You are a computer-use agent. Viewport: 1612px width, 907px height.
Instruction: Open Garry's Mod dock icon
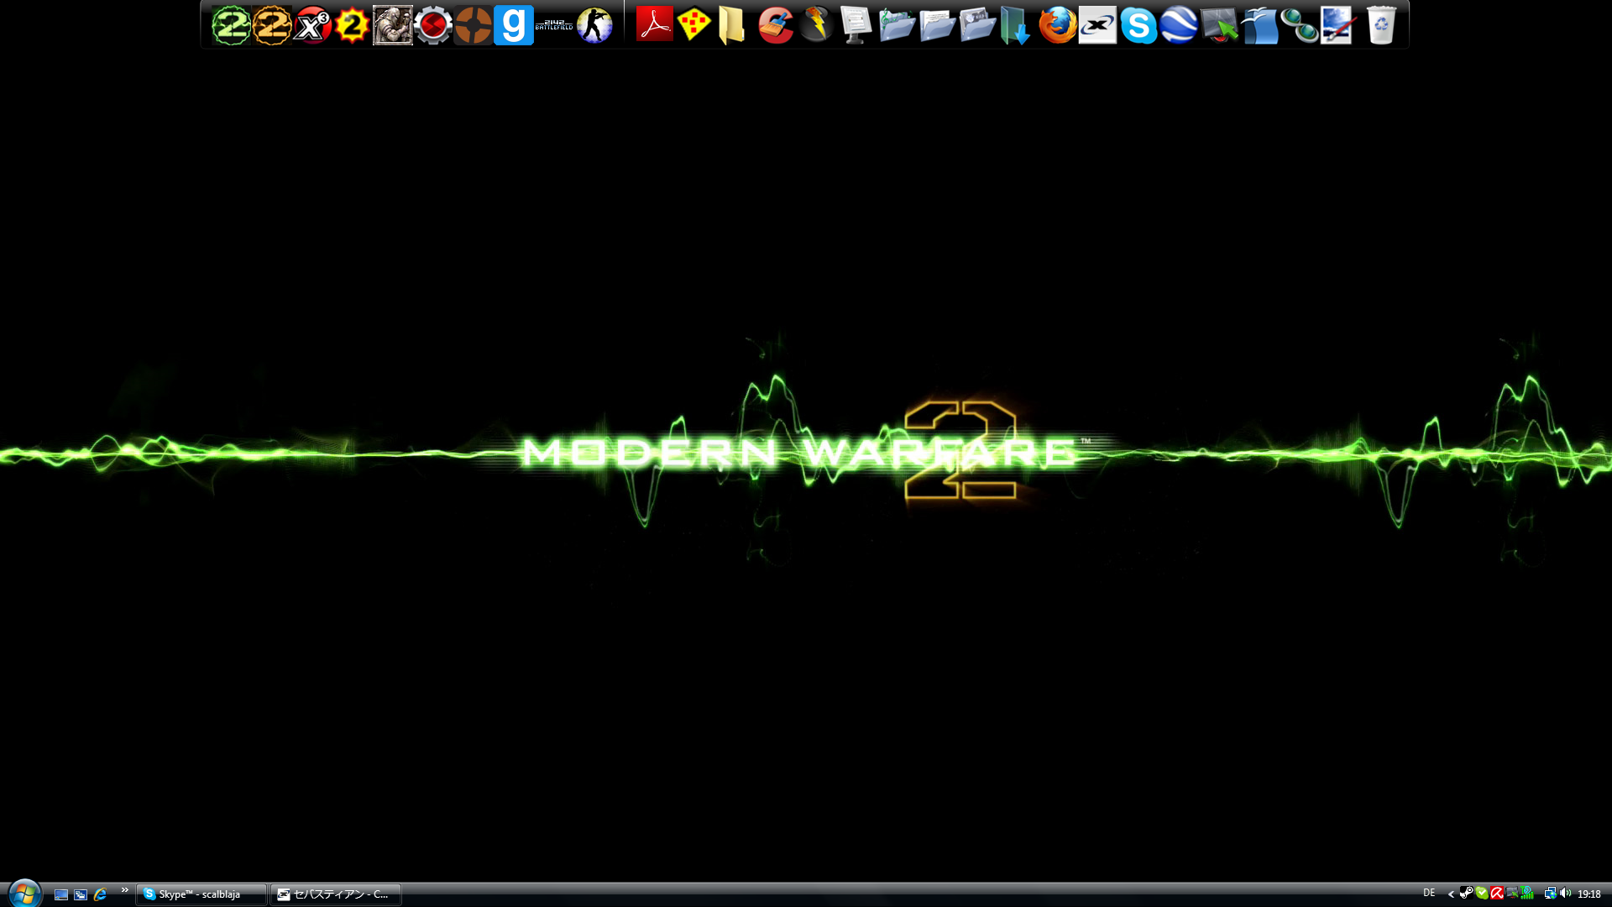coord(513,25)
